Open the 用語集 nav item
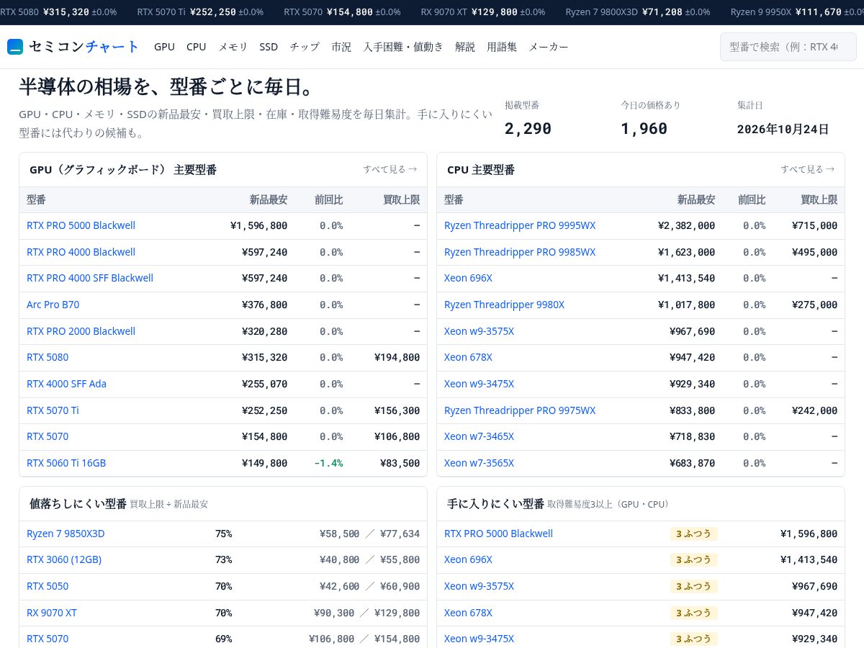 click(x=502, y=47)
